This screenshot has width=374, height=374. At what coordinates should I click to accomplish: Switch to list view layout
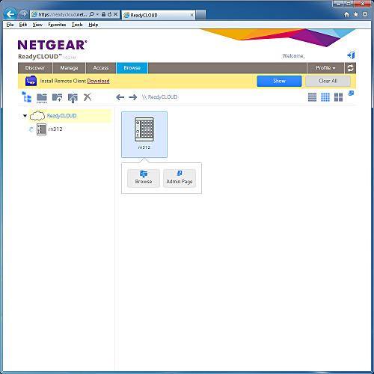[312, 97]
